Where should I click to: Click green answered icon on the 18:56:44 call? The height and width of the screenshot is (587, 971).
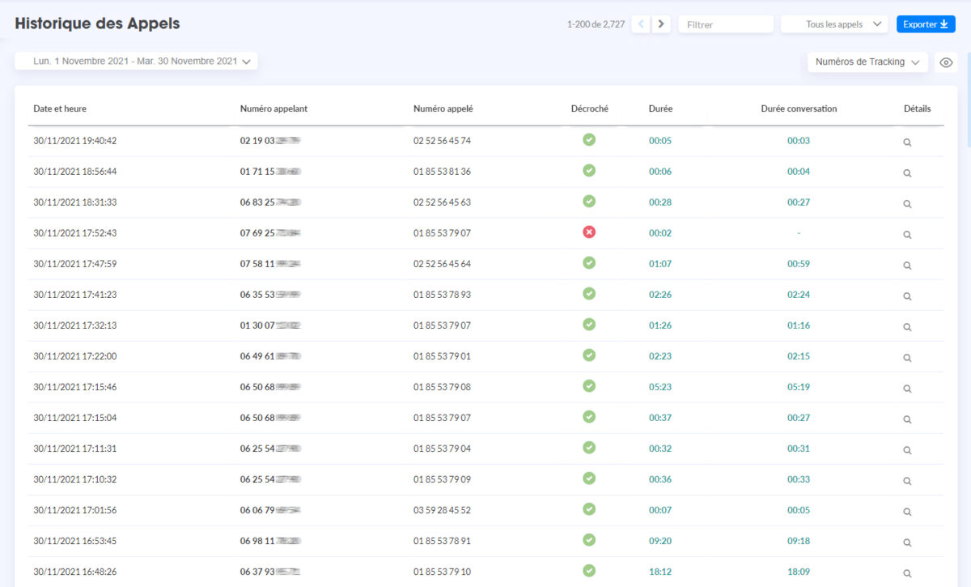coord(589,171)
